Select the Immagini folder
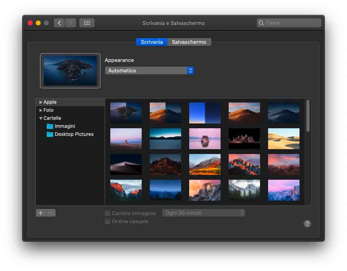Viewport: 347px width, 271px height. tap(64, 126)
